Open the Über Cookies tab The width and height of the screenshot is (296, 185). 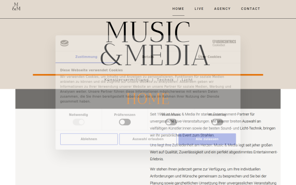pos(210,57)
